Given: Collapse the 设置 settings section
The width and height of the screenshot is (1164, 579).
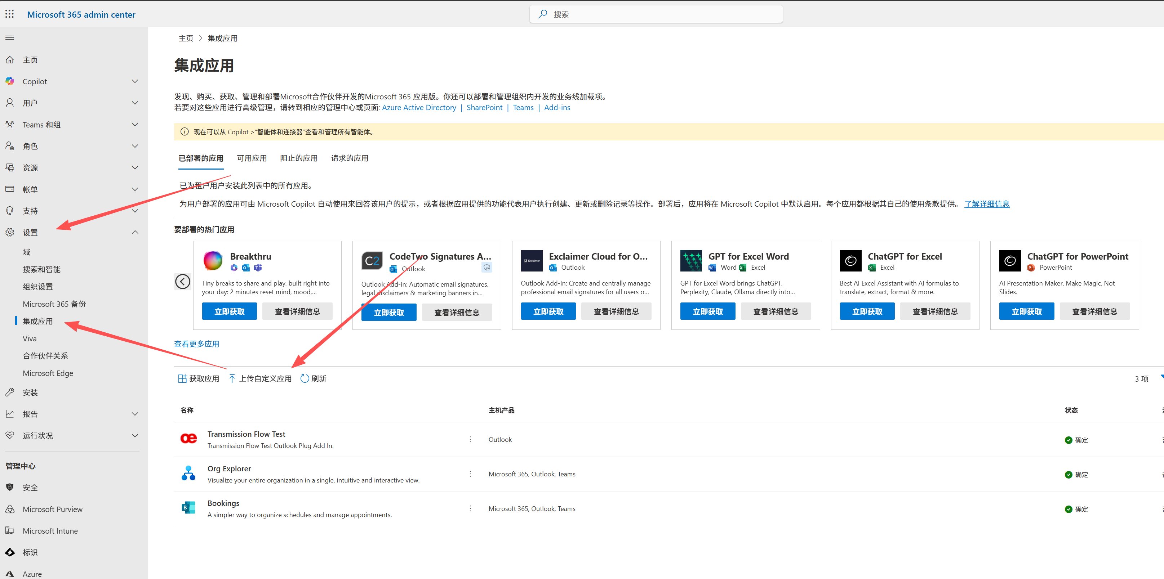Looking at the screenshot, I should coord(135,232).
